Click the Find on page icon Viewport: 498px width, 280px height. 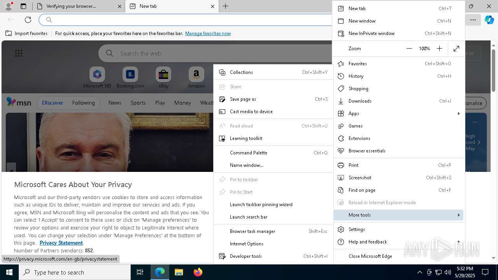click(x=341, y=190)
